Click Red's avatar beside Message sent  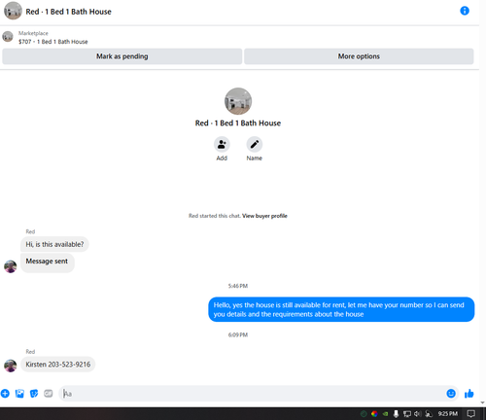point(11,266)
